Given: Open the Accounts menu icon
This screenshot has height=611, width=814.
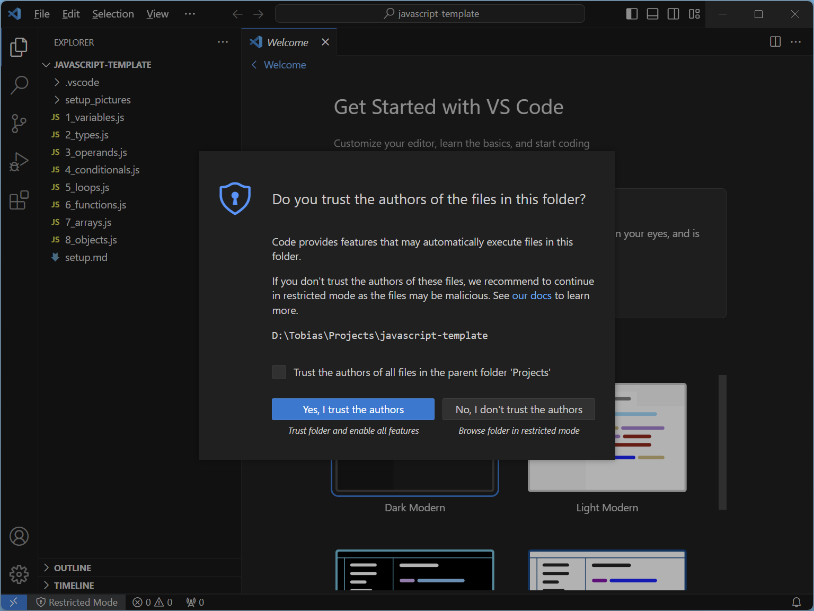Looking at the screenshot, I should pyautogui.click(x=19, y=536).
